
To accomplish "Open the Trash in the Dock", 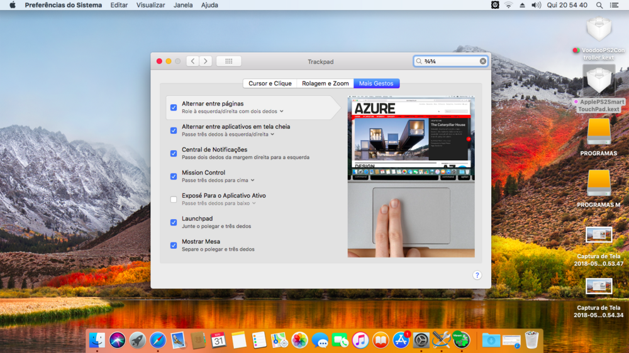I will (532, 340).
